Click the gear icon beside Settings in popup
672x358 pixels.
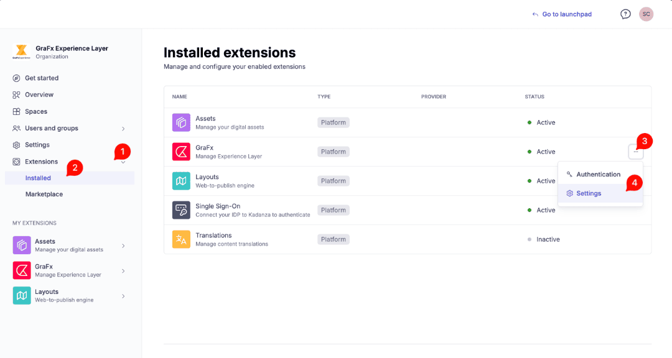point(569,193)
